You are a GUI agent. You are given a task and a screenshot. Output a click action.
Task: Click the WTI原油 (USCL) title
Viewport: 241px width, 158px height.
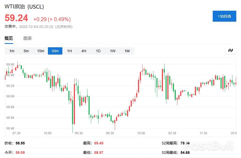click(x=24, y=7)
